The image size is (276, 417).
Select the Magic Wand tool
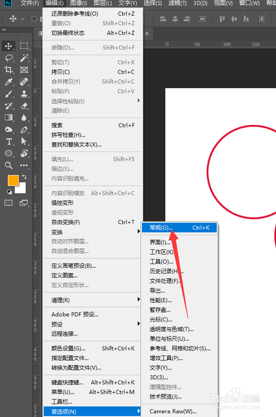pos(24,58)
